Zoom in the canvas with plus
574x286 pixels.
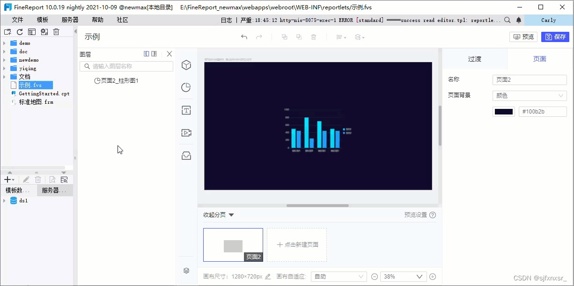pos(433,277)
